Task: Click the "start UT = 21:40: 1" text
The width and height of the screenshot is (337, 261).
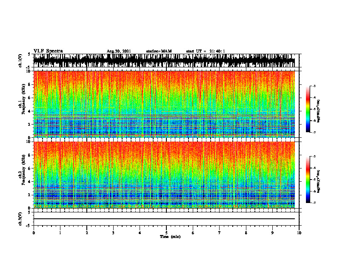Action: [206, 51]
